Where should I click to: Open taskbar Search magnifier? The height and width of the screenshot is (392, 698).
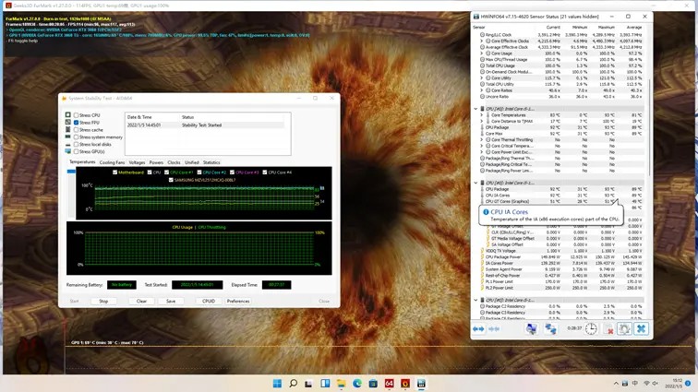click(x=293, y=383)
